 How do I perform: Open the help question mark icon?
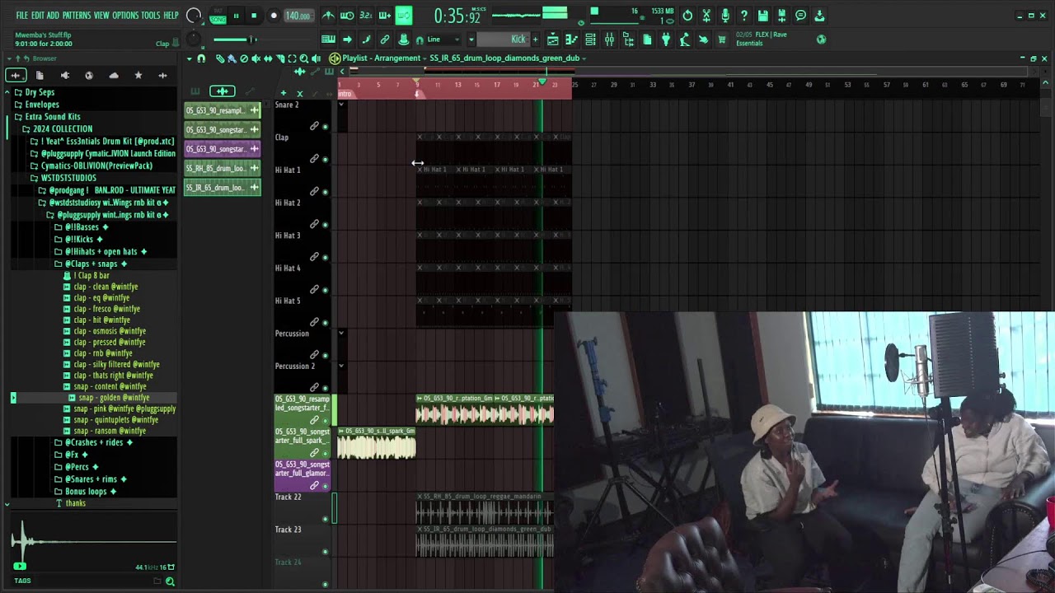[x=744, y=16]
